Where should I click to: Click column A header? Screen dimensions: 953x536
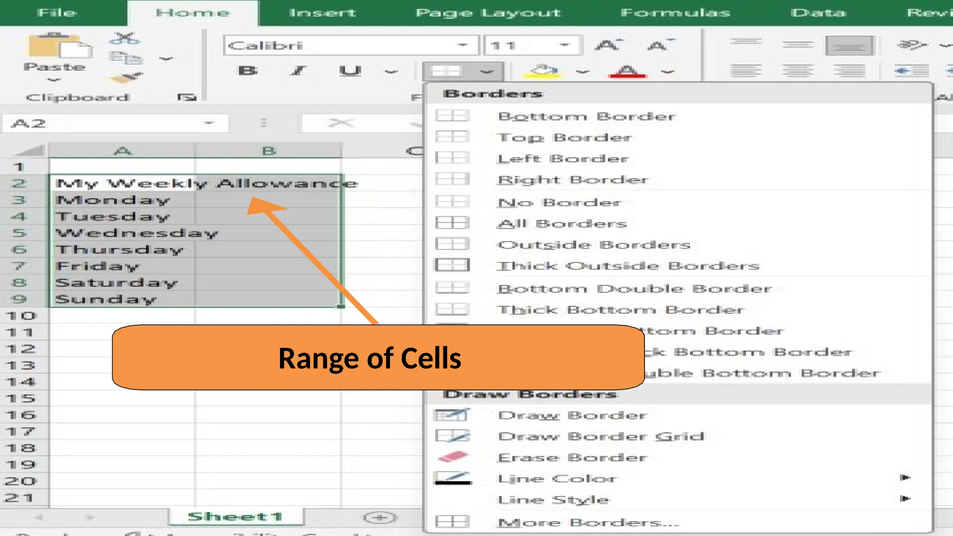(122, 151)
